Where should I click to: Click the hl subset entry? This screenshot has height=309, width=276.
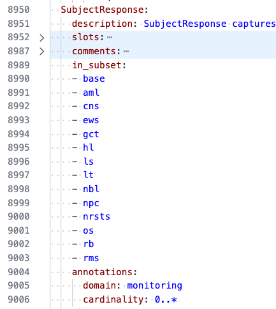pos(89,147)
